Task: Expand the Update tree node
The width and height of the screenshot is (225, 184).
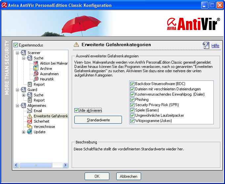Action: (x=23, y=132)
